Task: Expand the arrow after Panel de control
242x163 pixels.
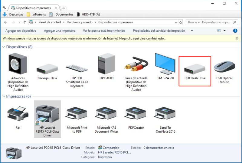Action: click(x=64, y=22)
